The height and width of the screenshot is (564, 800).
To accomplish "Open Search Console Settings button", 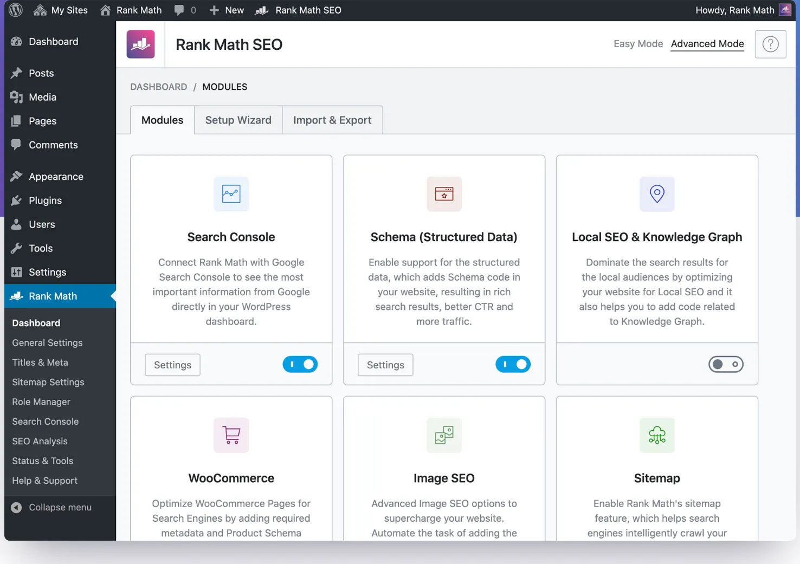I will click(172, 365).
